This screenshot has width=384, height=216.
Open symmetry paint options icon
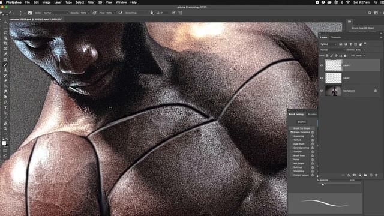pos(180,13)
